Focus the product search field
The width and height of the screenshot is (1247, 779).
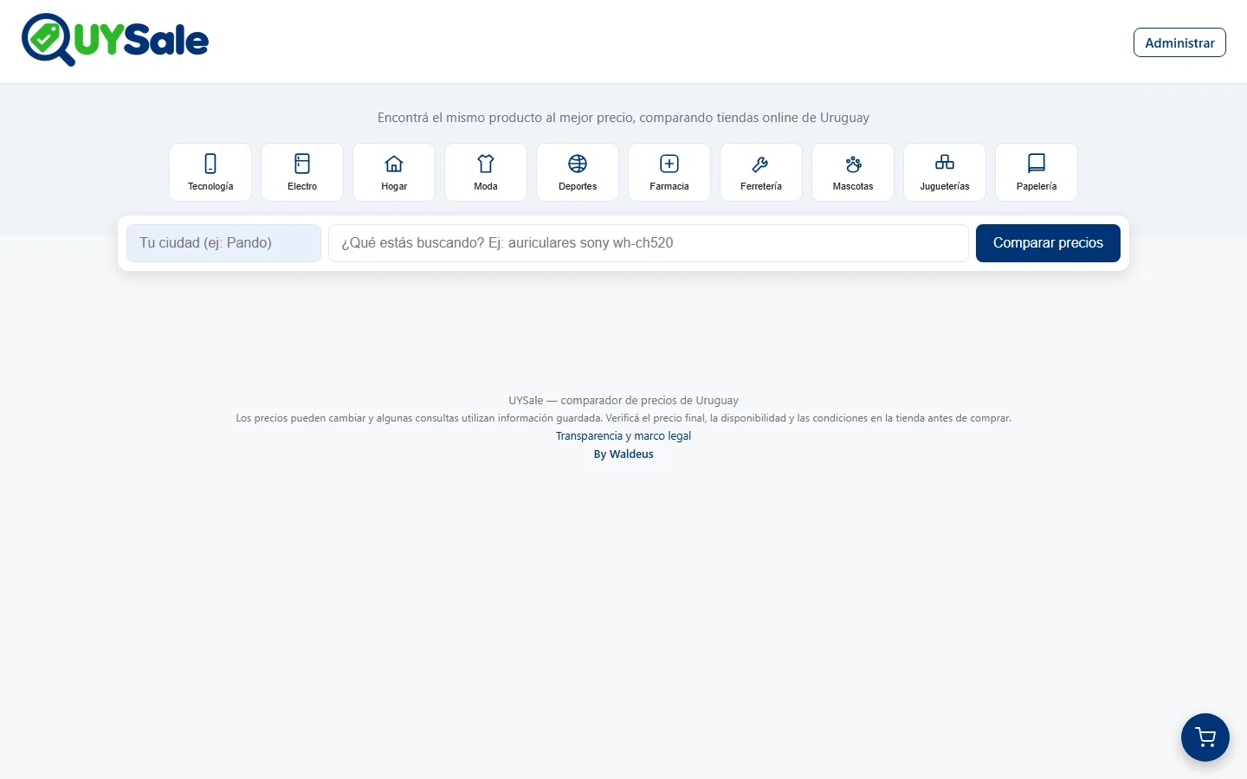point(649,243)
